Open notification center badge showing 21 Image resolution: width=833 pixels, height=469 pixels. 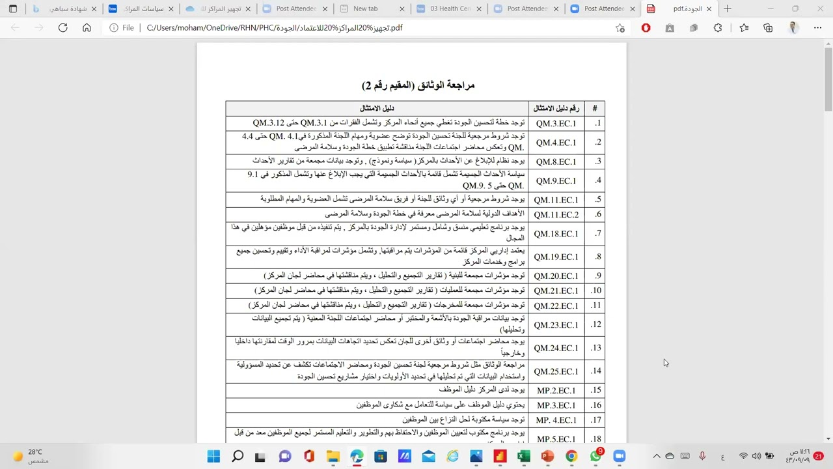(818, 456)
